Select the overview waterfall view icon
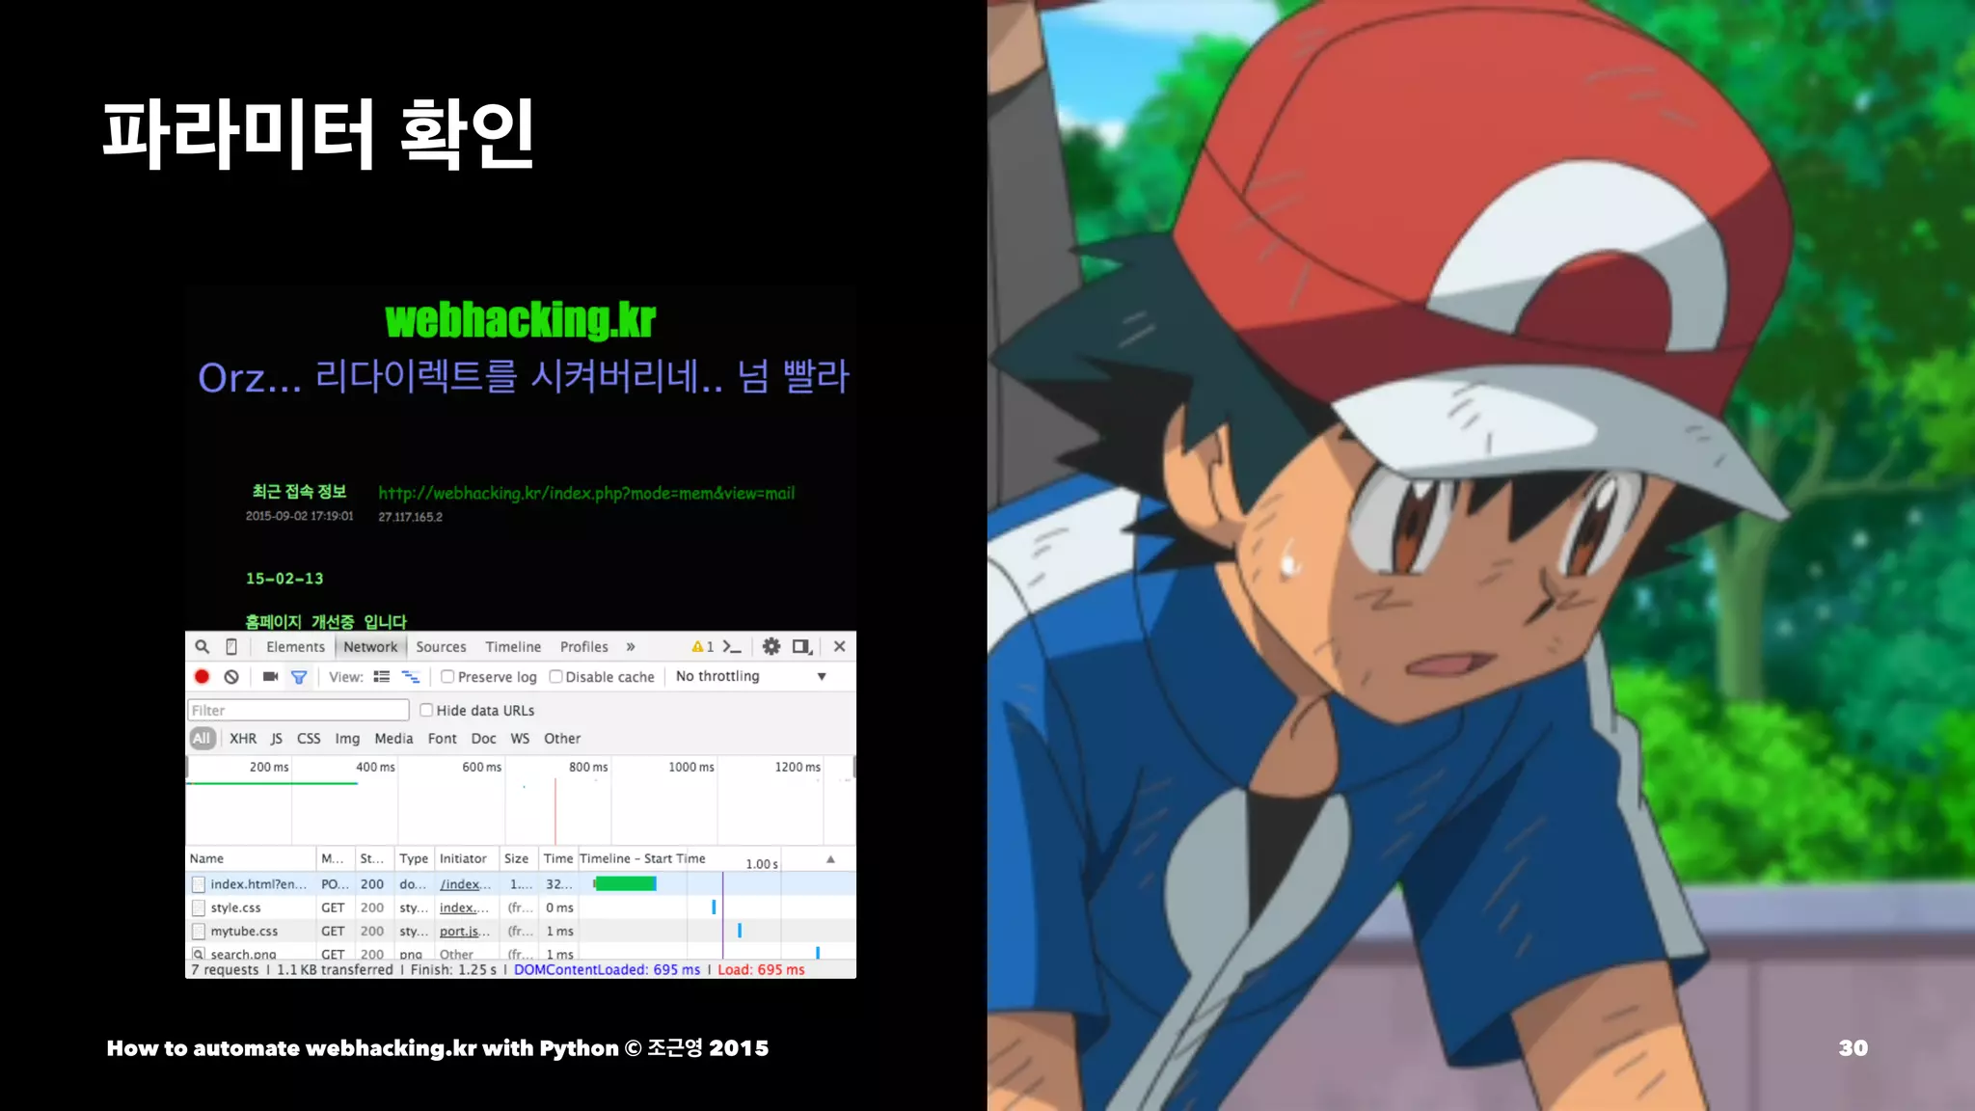 [411, 677]
